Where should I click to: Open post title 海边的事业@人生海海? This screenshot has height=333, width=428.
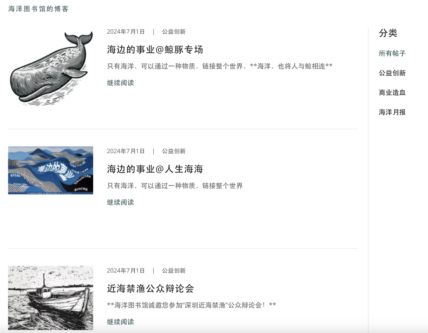point(155,169)
